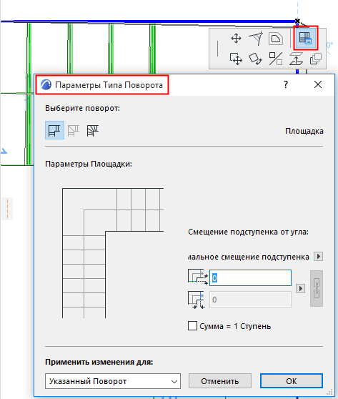Confirm with the OK button
Screen dimensions: 338x399
[292, 381]
